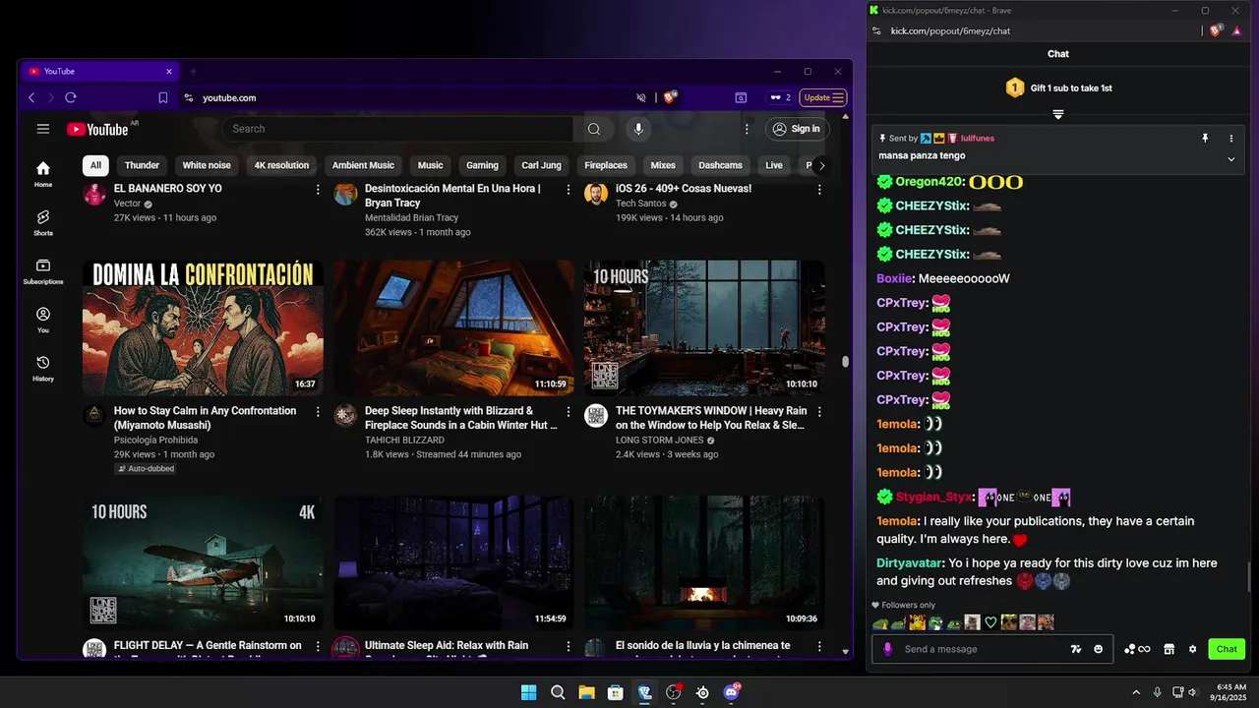Open Tech Santos channel link
The height and width of the screenshot is (708, 1259).
641,204
